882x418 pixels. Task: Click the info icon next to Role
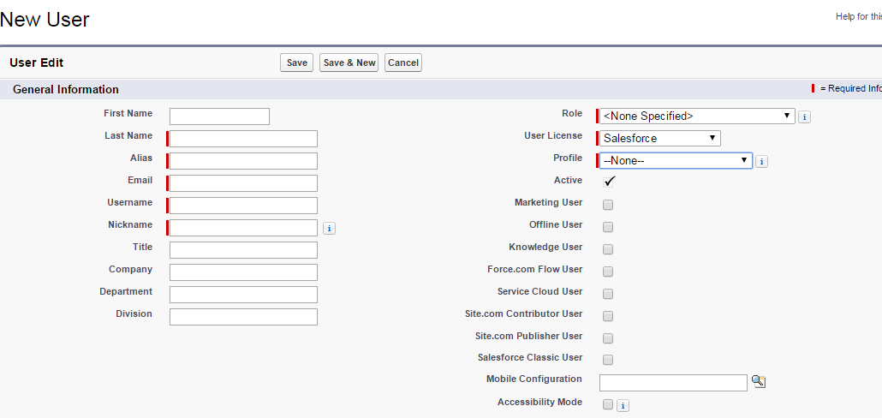click(804, 117)
